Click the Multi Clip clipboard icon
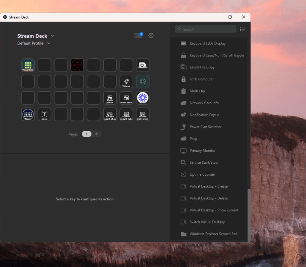 tap(183, 91)
